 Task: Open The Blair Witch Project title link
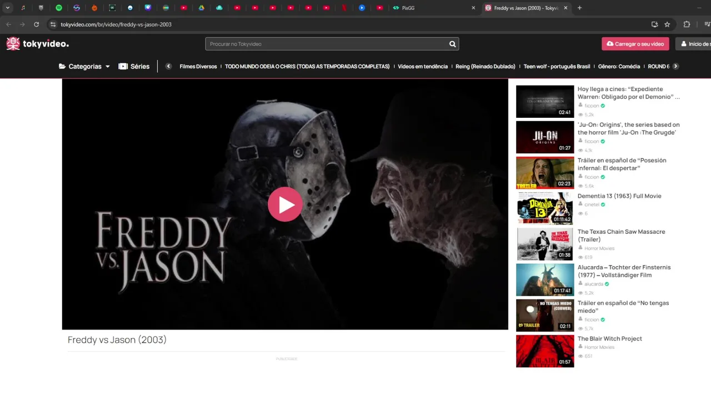point(610,338)
